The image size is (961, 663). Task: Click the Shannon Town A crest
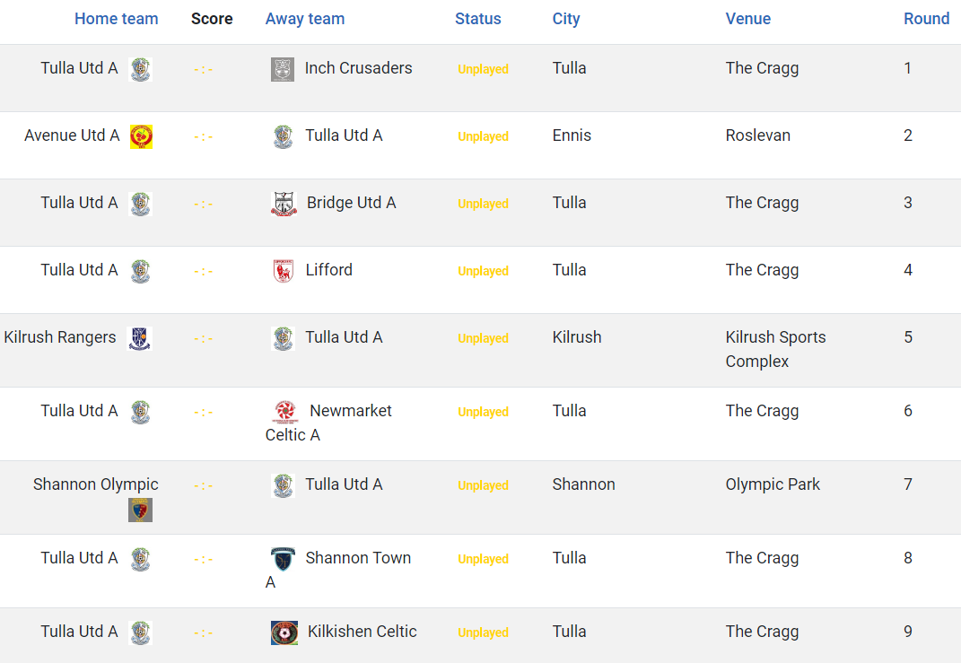[x=284, y=559]
